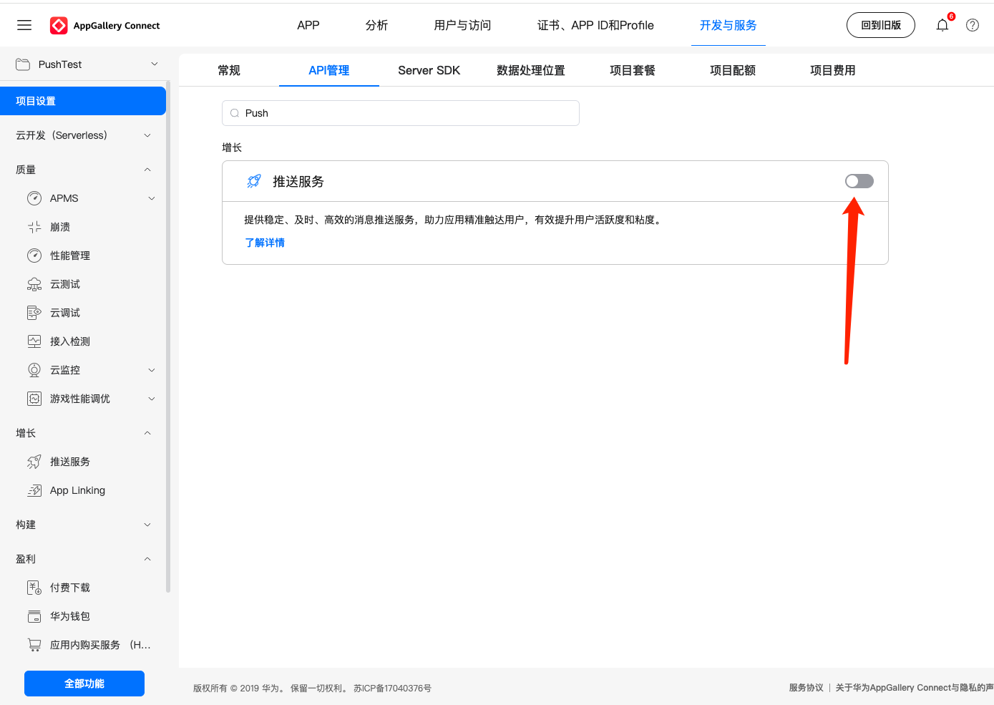Viewport: 994px width, 705px height.
Task: Open the hamburger menu icon
Action: coord(24,25)
